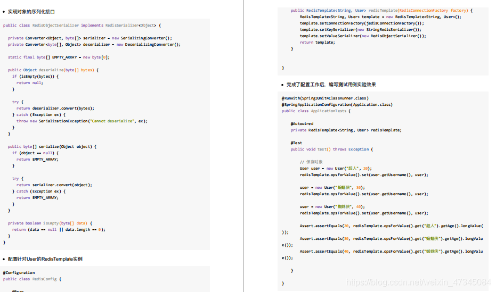This screenshot has width=496, height=292.
Task: Click the "@Test" annotation
Action: (296, 143)
